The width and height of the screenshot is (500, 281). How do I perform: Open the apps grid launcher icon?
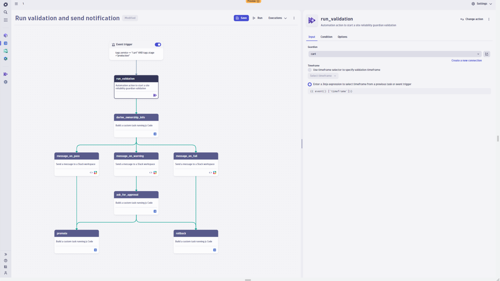pos(5,20)
